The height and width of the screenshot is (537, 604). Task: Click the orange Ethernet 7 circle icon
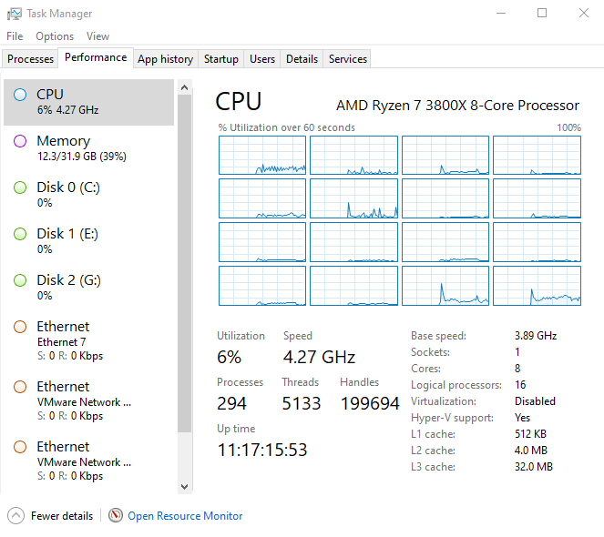pos(20,327)
